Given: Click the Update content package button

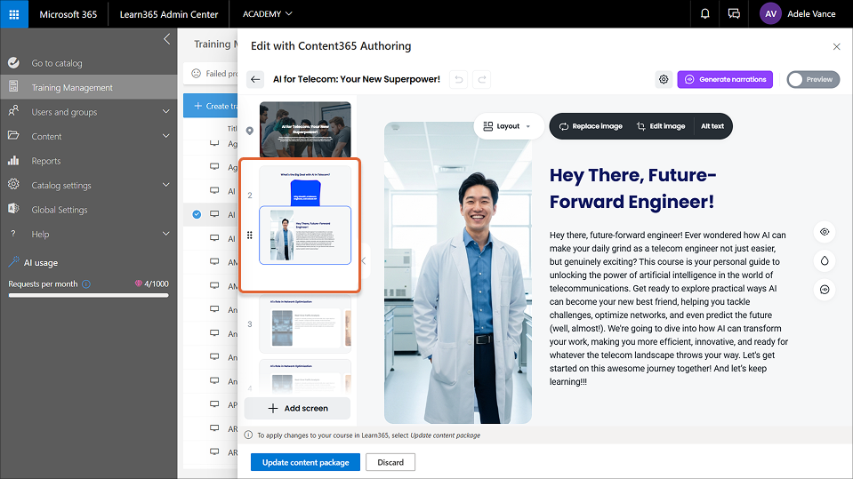Looking at the screenshot, I should [305, 462].
